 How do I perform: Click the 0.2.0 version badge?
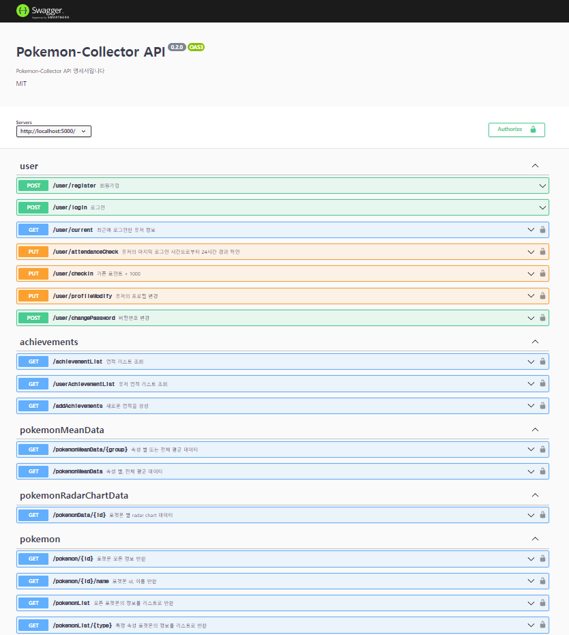tap(177, 47)
